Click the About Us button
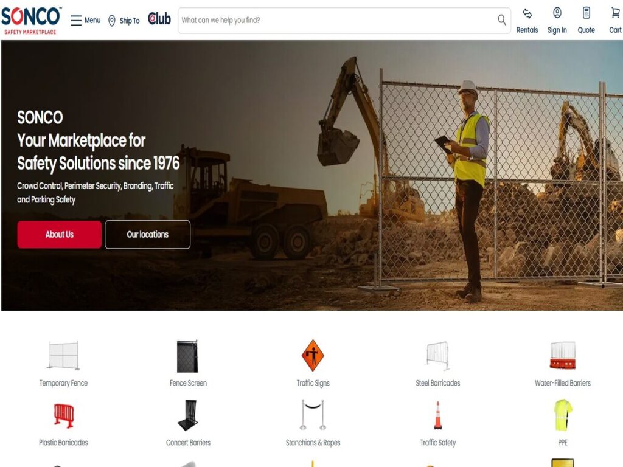Screen dimensions: 623x467 coord(59,235)
